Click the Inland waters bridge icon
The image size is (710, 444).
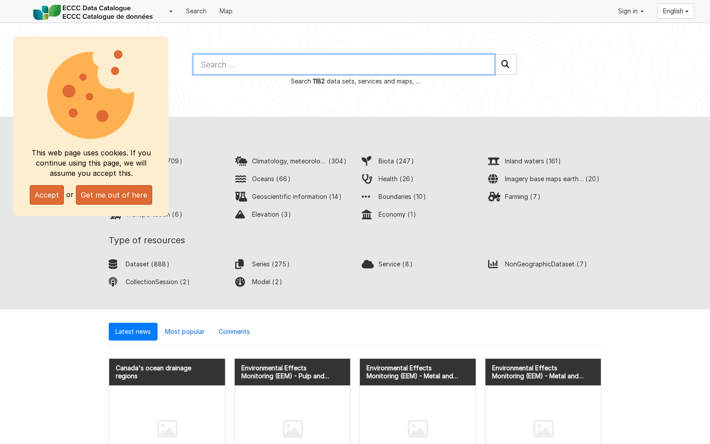493,161
